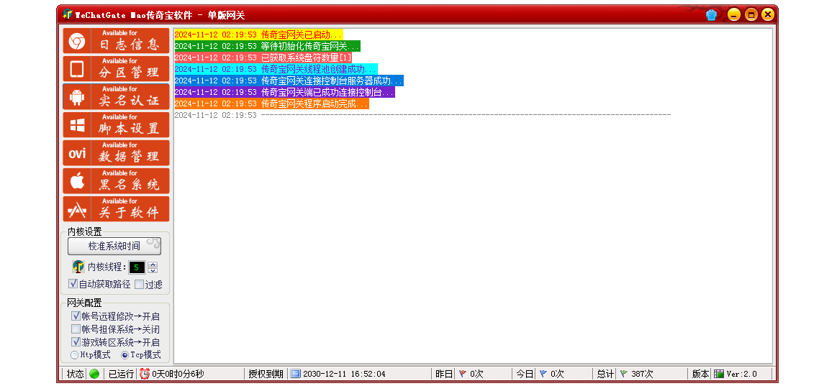Click the alarm clock runtime icon

click(x=145, y=374)
